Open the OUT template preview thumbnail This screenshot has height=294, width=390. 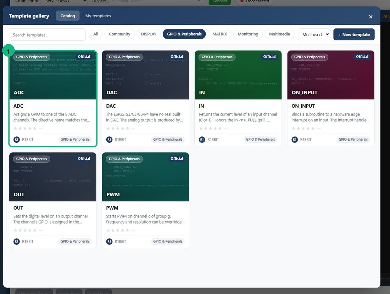click(x=53, y=177)
